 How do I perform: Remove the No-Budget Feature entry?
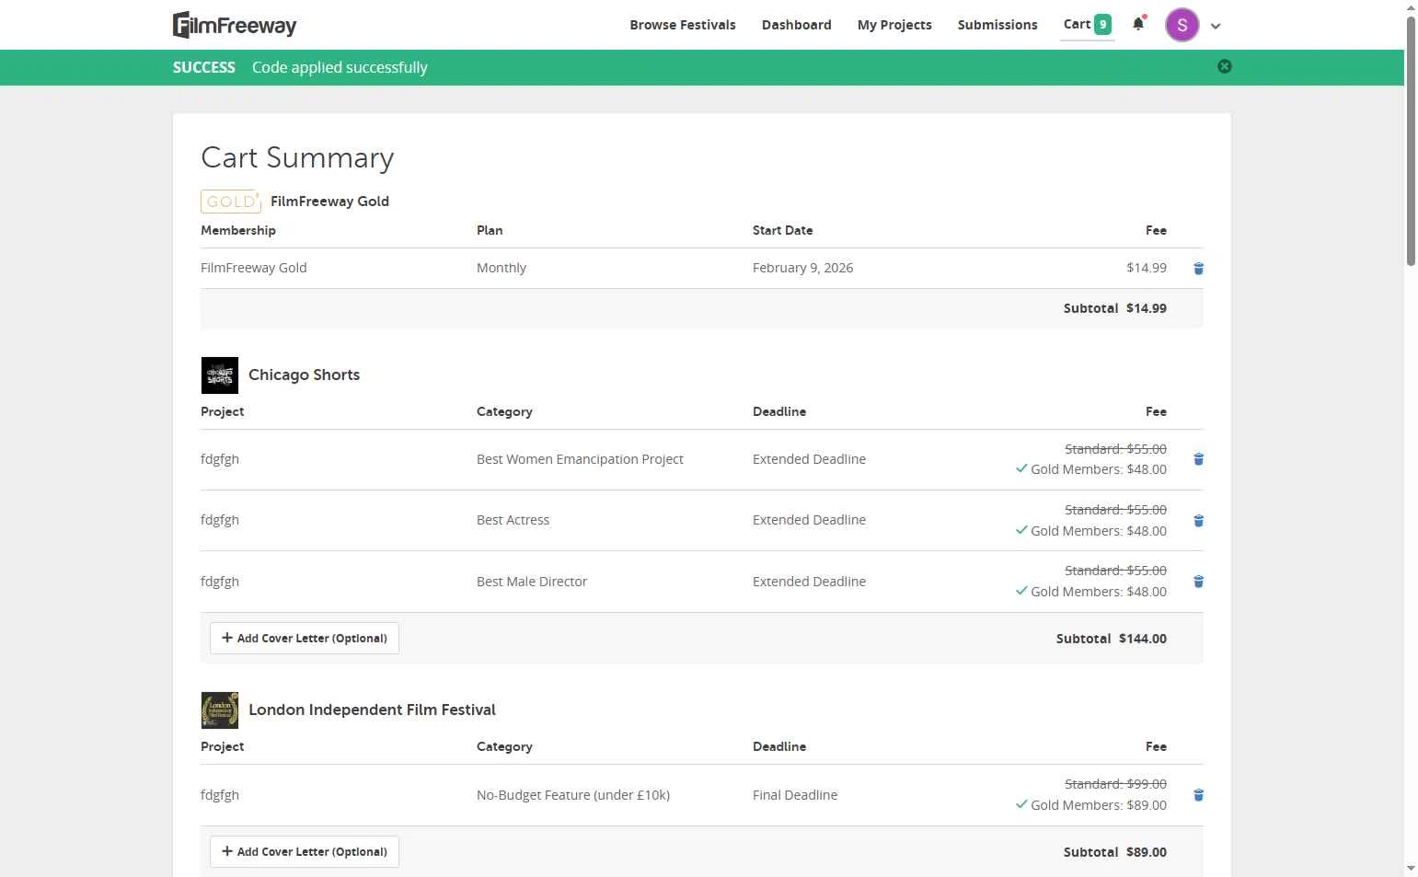pyautogui.click(x=1198, y=795)
